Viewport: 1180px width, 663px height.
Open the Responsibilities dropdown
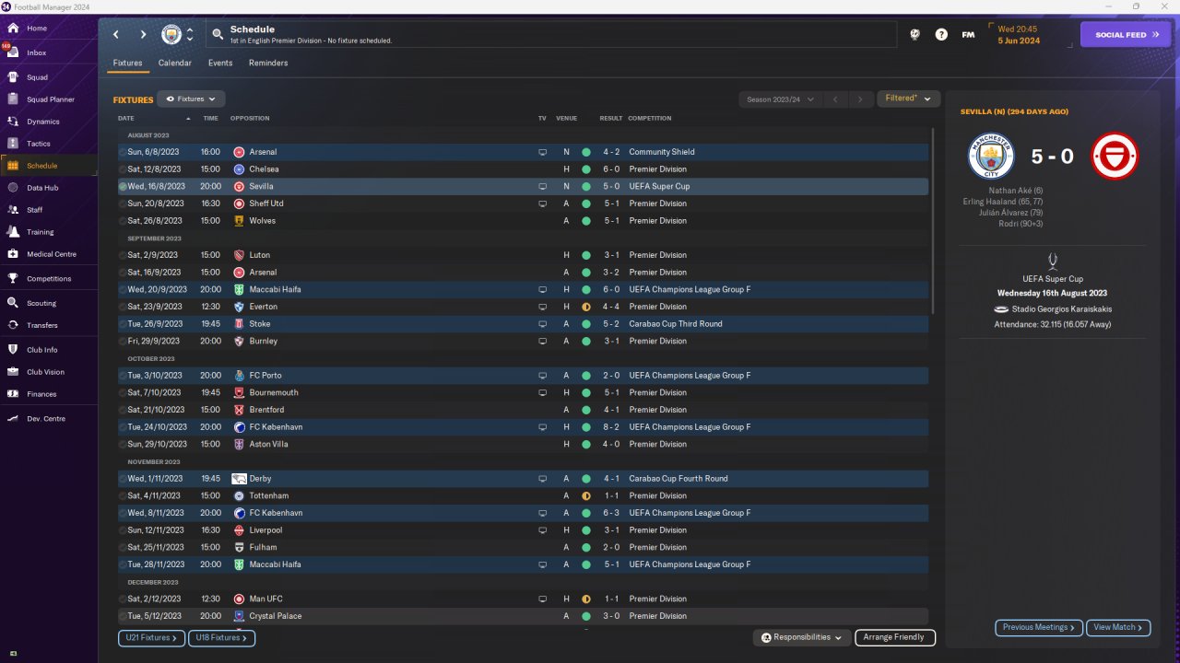coord(802,637)
